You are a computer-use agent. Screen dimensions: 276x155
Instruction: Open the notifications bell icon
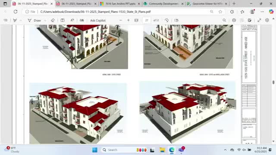coord(270,150)
